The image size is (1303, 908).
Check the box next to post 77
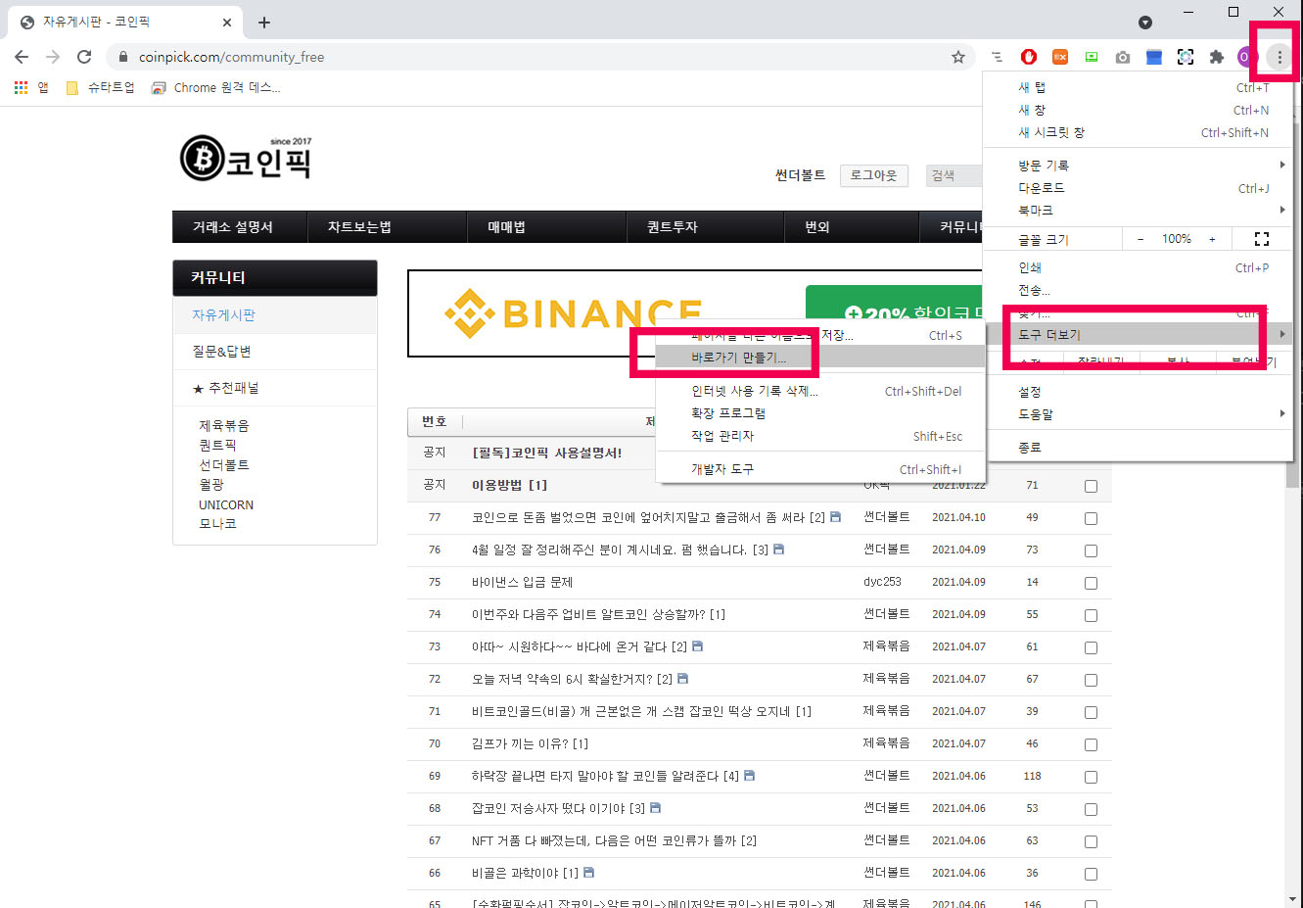click(1091, 518)
